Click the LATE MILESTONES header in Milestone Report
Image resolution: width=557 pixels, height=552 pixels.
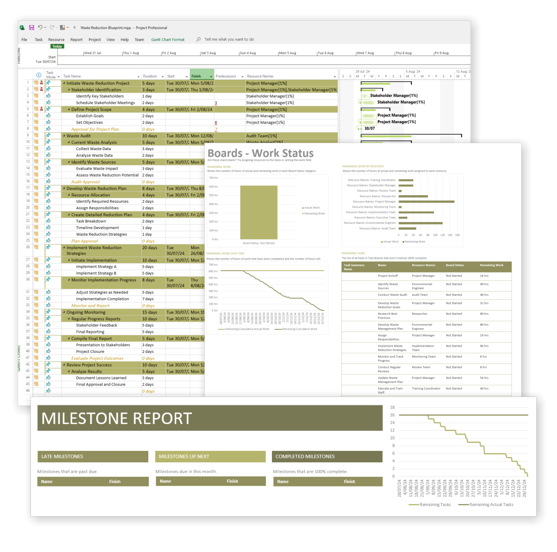(x=93, y=457)
